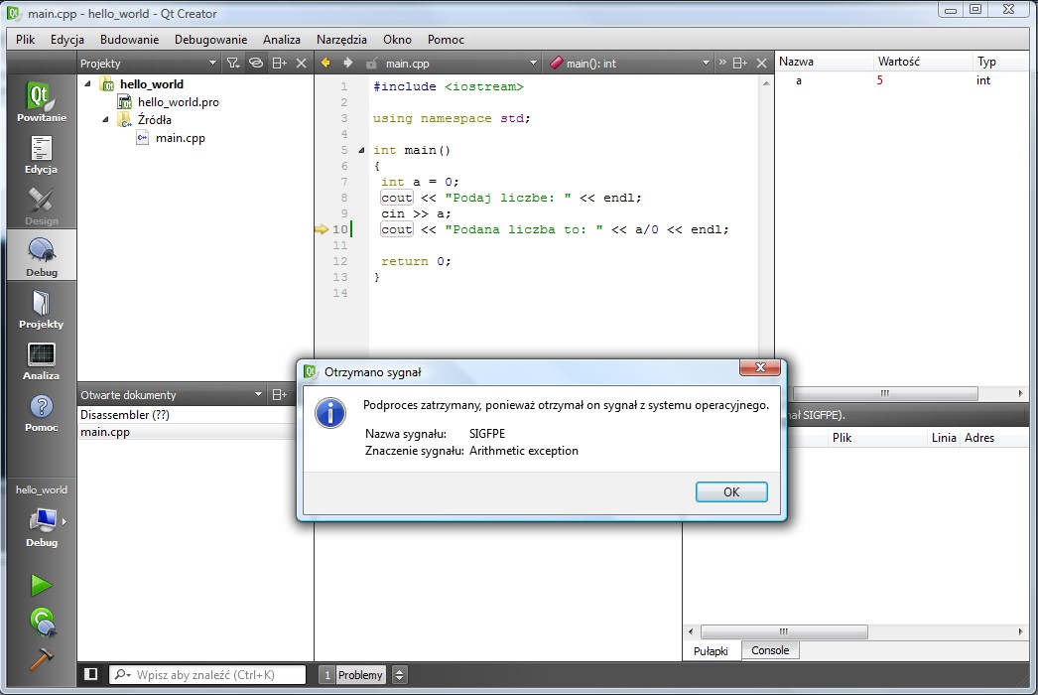Open the Okno menu
The image size is (1038, 695).
(x=397, y=39)
